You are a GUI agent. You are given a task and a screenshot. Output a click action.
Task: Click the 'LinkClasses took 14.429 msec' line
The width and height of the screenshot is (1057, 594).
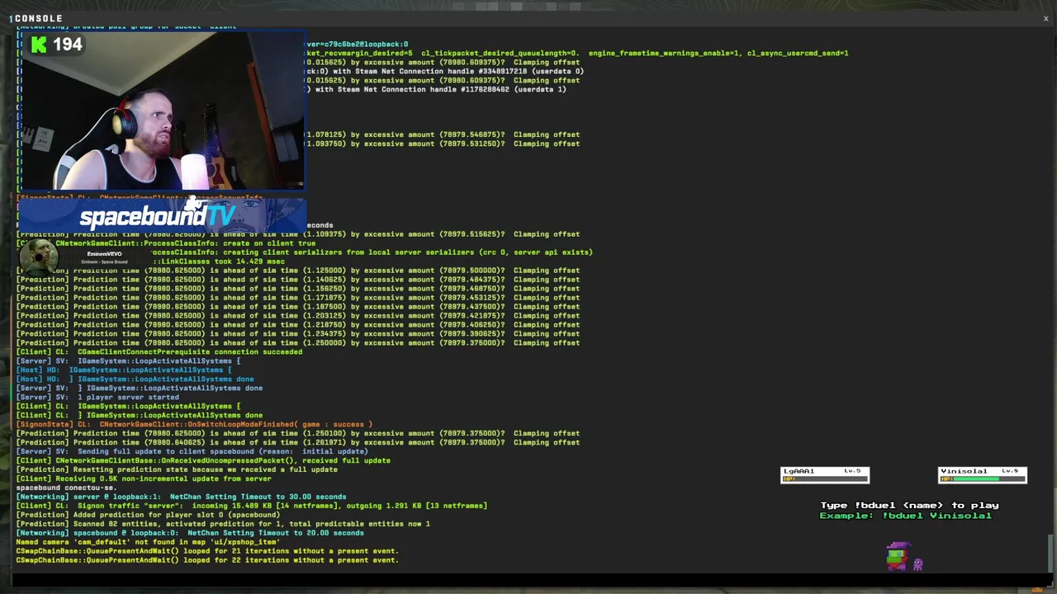coord(218,262)
